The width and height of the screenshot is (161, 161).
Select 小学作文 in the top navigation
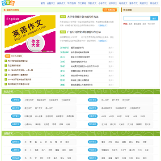pos(102,3)
